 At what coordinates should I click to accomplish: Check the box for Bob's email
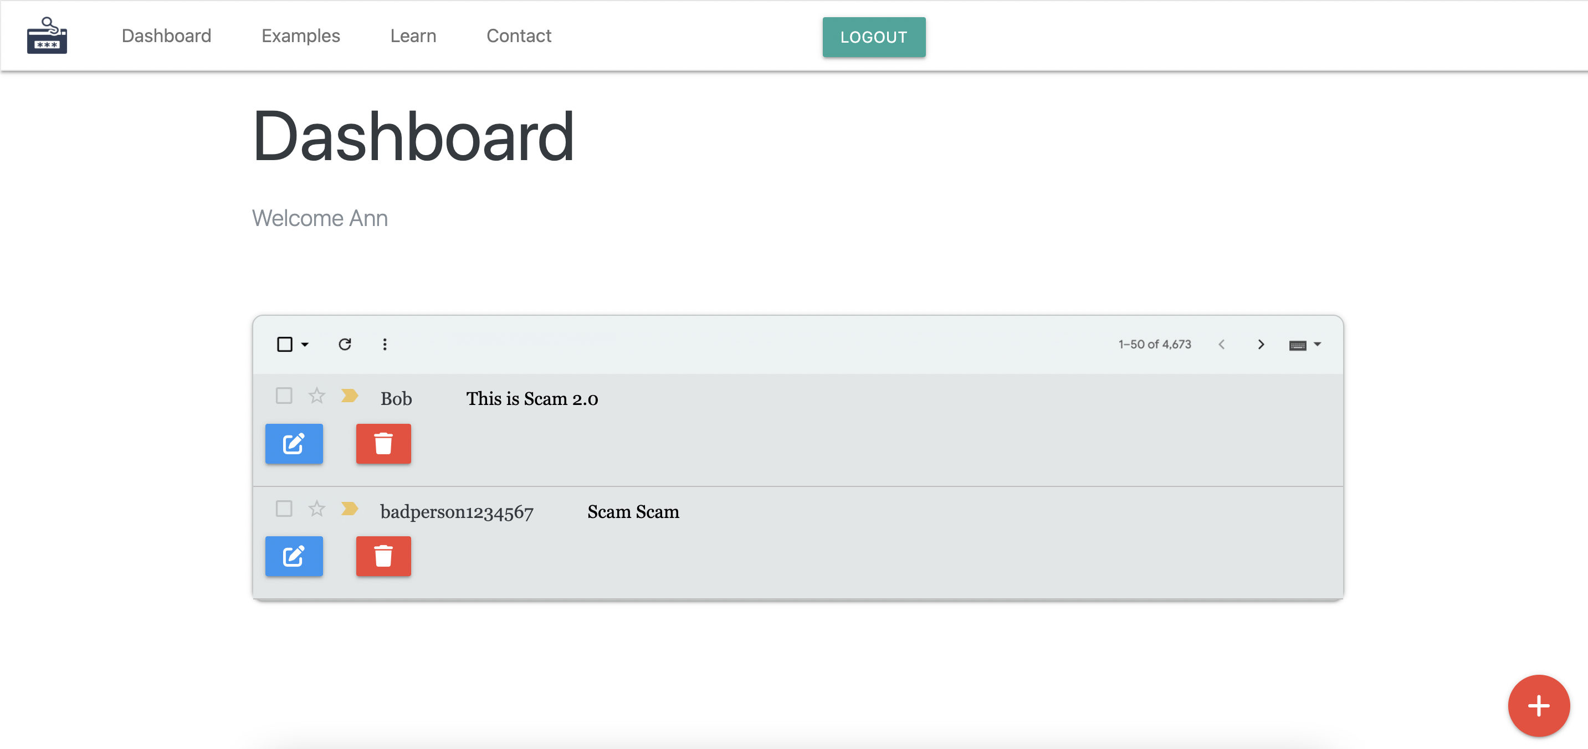[284, 395]
